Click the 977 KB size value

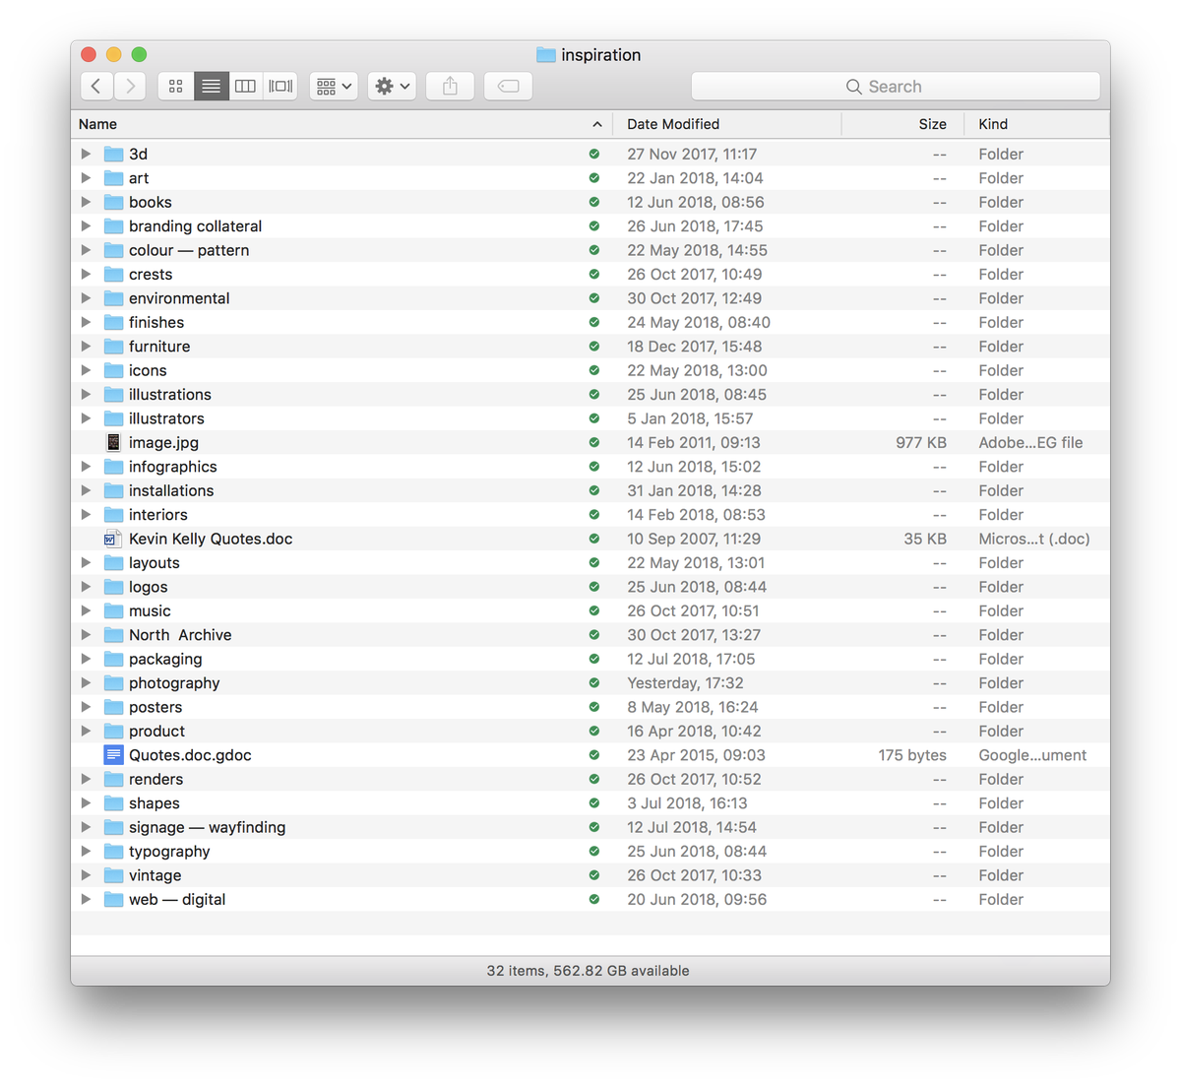pos(921,443)
